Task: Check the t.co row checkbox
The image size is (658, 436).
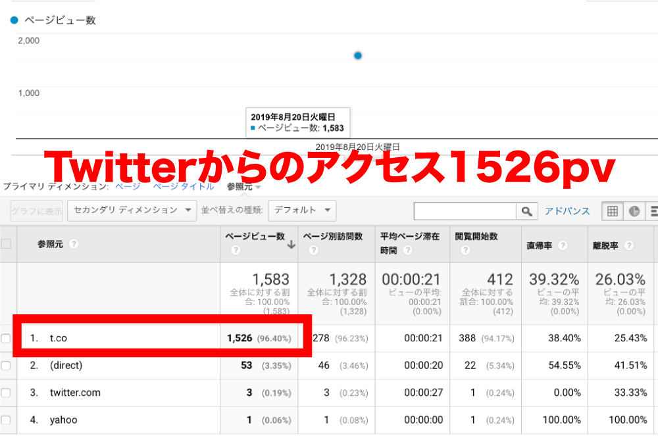Action: point(5,338)
